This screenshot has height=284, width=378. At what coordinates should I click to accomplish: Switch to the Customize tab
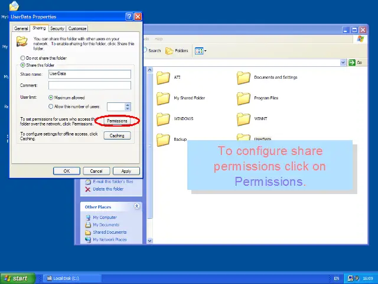pyautogui.click(x=77, y=28)
